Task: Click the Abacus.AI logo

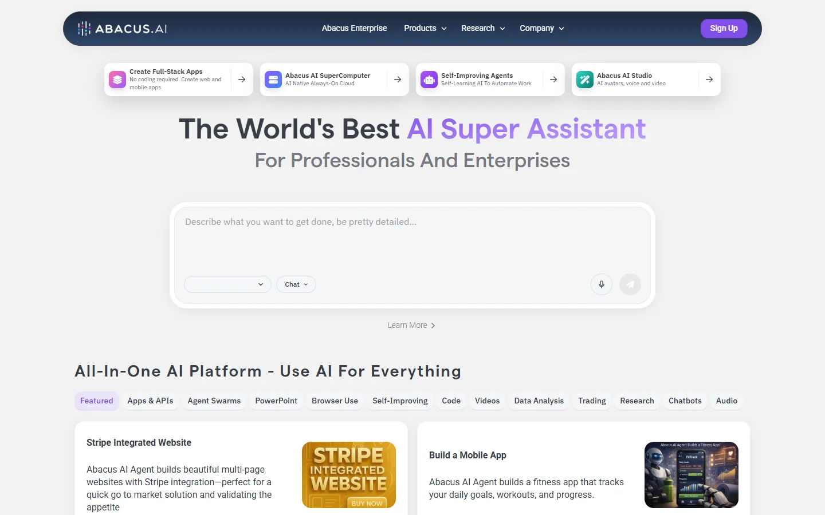Action: [122, 29]
